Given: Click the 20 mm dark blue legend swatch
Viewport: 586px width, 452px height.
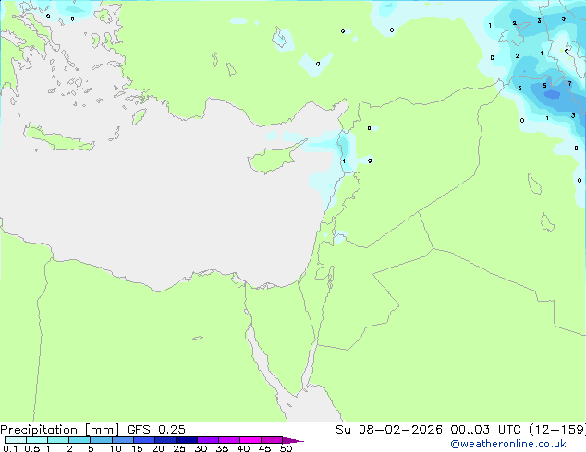Looking at the screenshot, I should tap(165, 440).
